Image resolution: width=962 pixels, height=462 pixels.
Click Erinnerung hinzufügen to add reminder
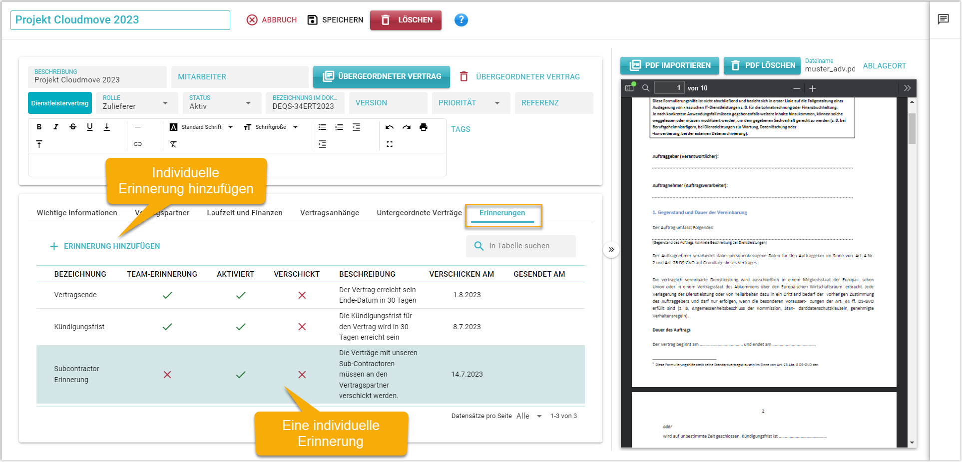[105, 246]
